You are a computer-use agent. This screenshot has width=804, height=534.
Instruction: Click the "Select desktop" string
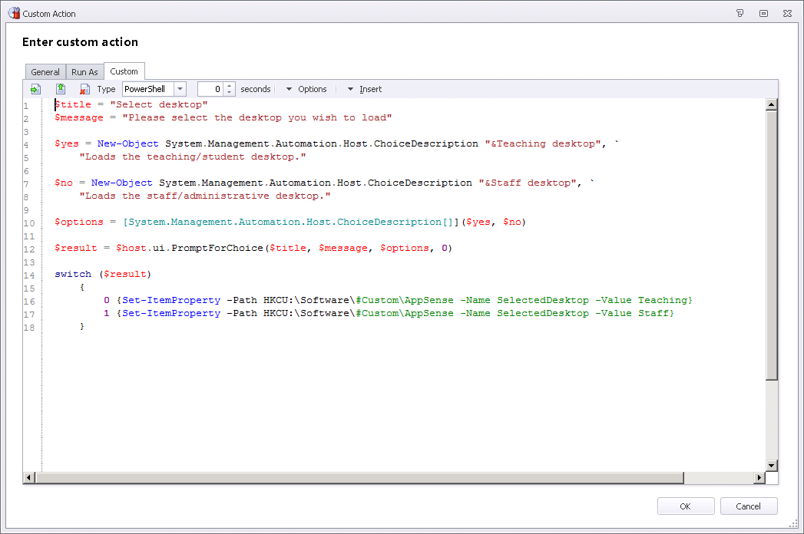pyautogui.click(x=159, y=104)
